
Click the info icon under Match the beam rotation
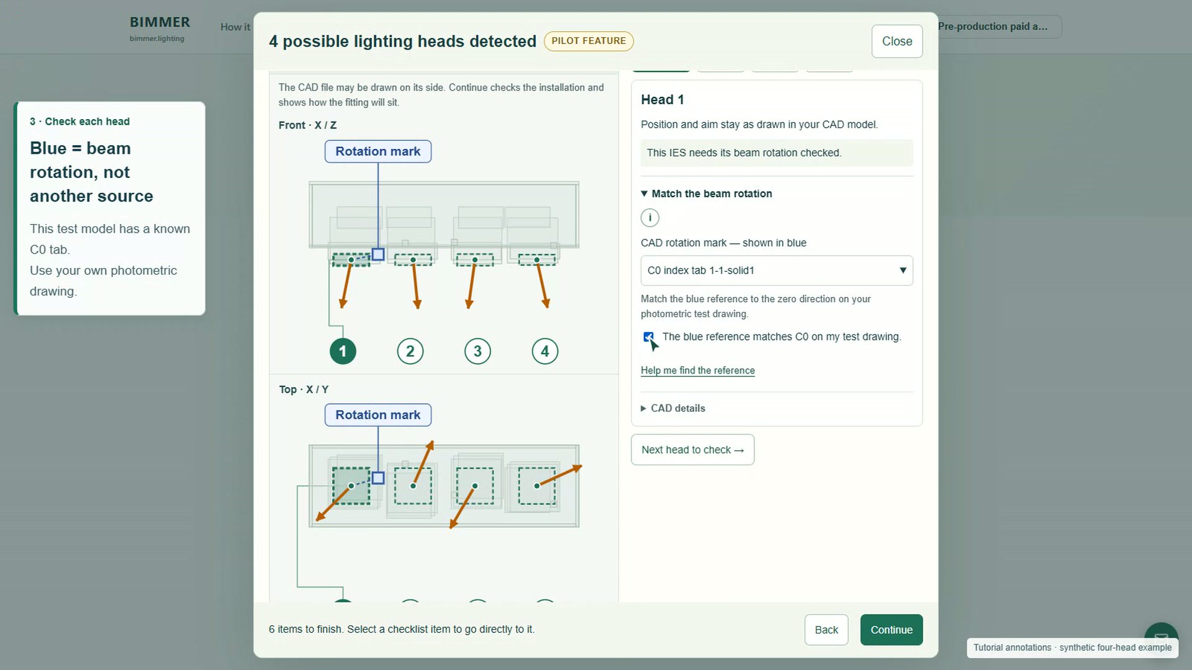coord(649,218)
